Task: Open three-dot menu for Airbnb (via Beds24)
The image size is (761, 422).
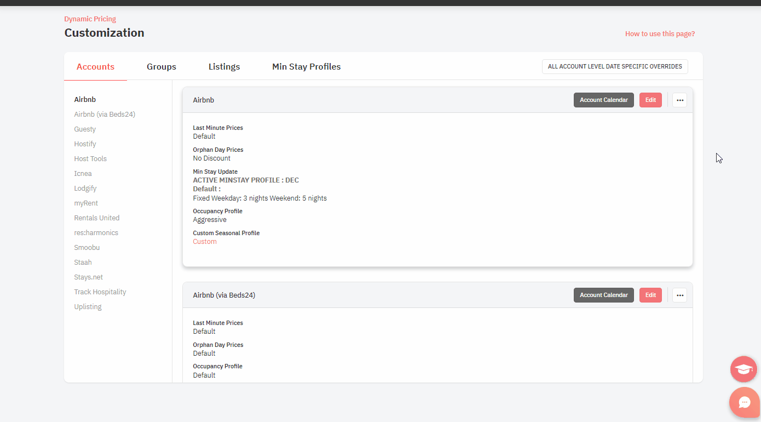Action: pos(679,295)
